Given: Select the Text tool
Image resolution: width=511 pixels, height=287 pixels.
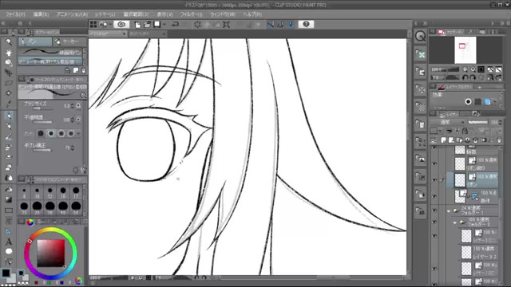Looking at the screenshot, I should click(9, 242).
